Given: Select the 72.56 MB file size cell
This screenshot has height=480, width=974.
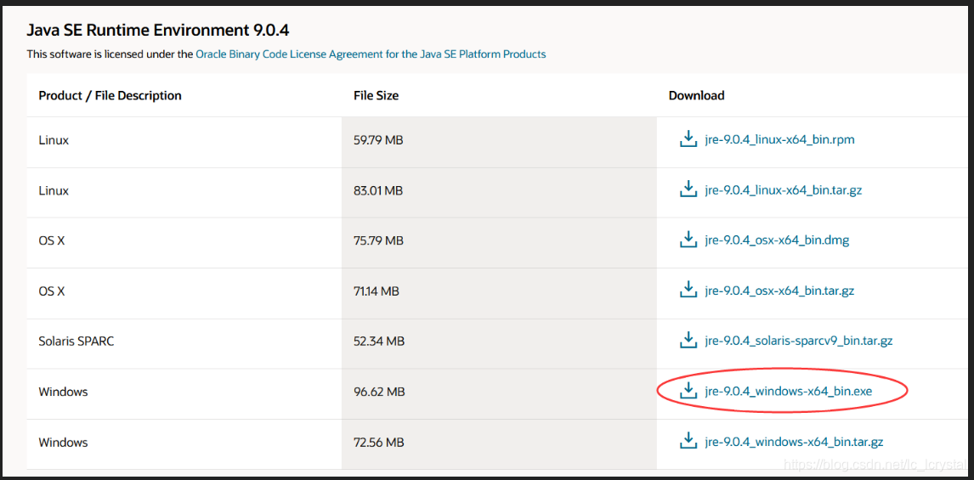Looking at the screenshot, I should pyautogui.click(x=499, y=443).
